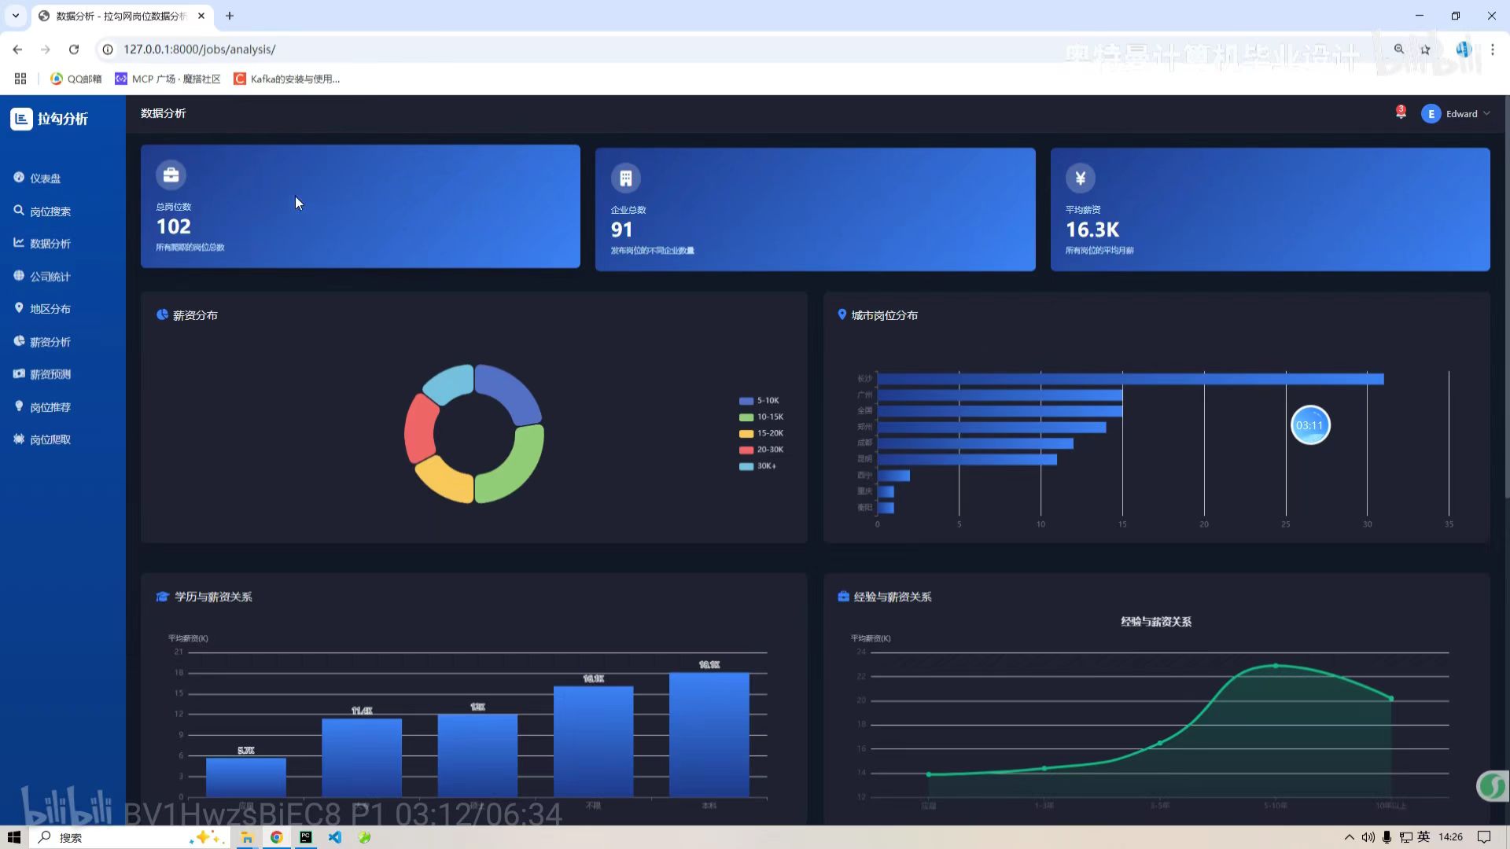The height and width of the screenshot is (849, 1510).
Task: Click the 岗位推荐 lightbulb icon
Action: click(19, 406)
